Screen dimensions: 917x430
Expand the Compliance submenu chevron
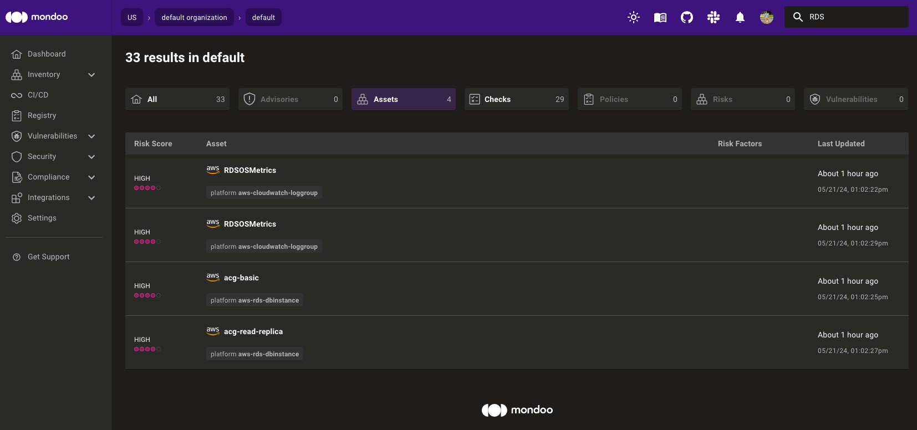click(91, 177)
